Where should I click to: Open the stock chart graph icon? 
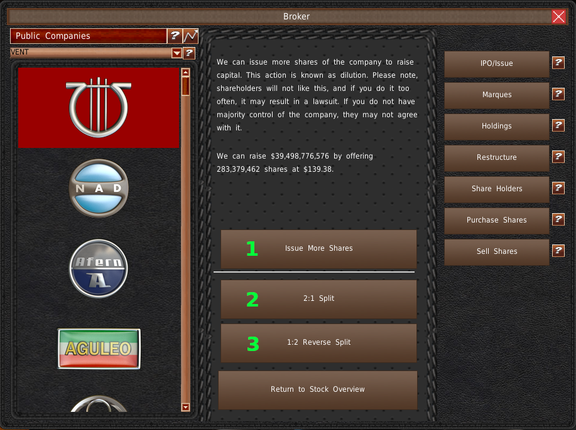(x=191, y=36)
